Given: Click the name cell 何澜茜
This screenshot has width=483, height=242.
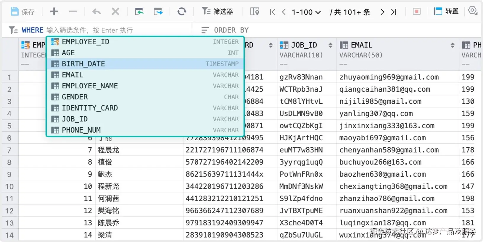Looking at the screenshot, I should coord(108,199).
